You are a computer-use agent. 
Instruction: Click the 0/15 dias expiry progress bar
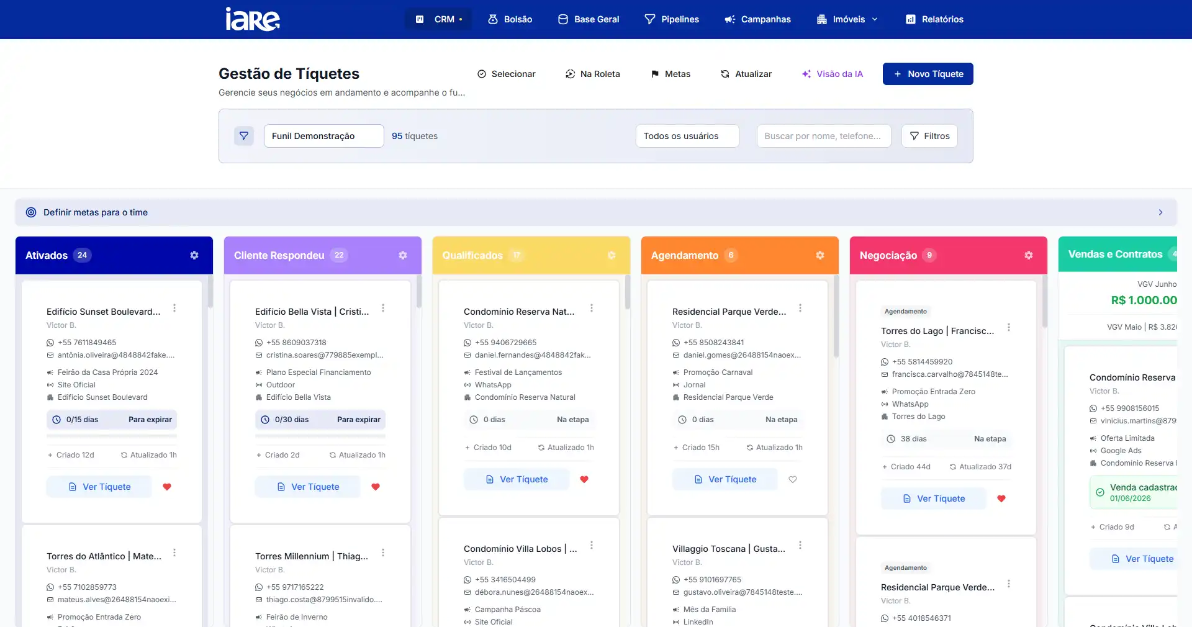coord(112,436)
